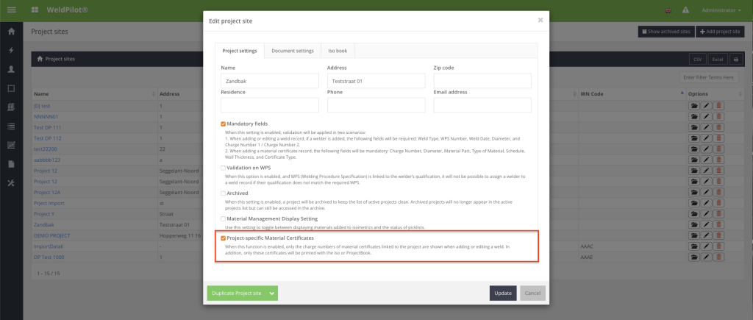Switch to the Iso book tab
The image size is (753, 320).
(x=338, y=51)
